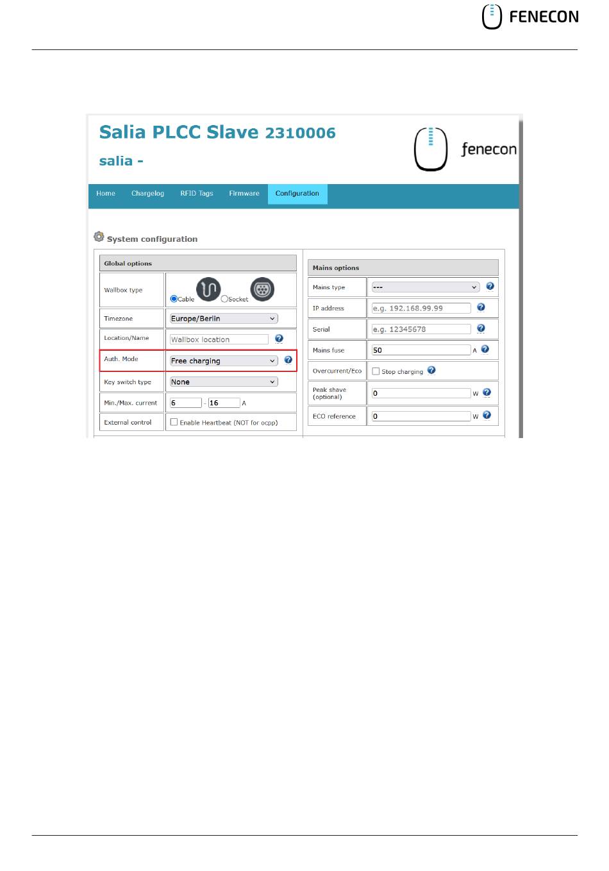This screenshot has width=609, height=871.
Task: Open the Firmware tab
Action: coord(244,194)
